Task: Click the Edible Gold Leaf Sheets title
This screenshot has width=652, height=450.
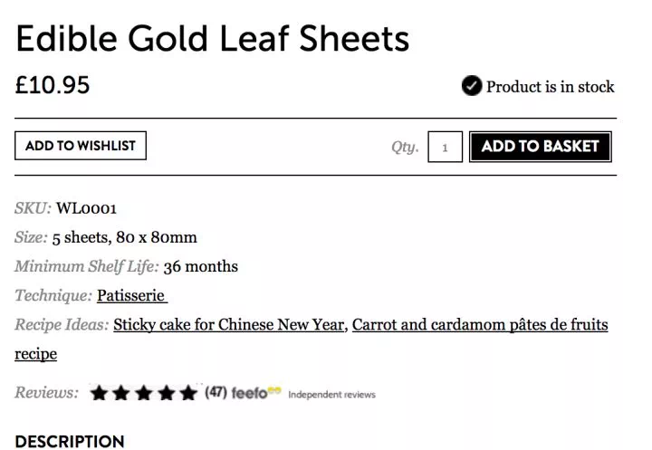Action: (213, 38)
